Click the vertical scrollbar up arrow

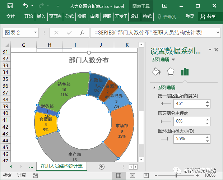(141, 45)
